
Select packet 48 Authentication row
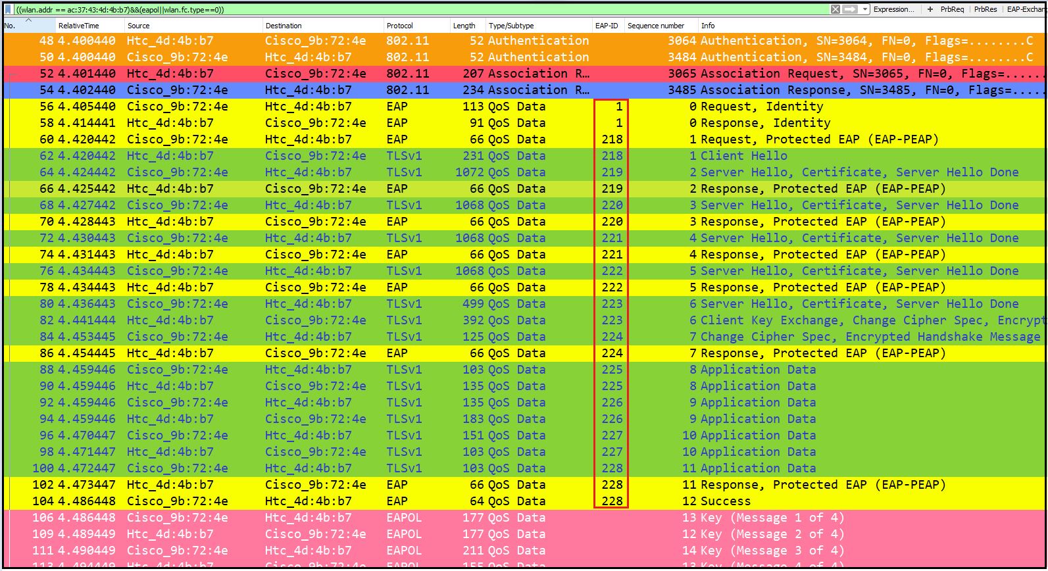(524, 41)
